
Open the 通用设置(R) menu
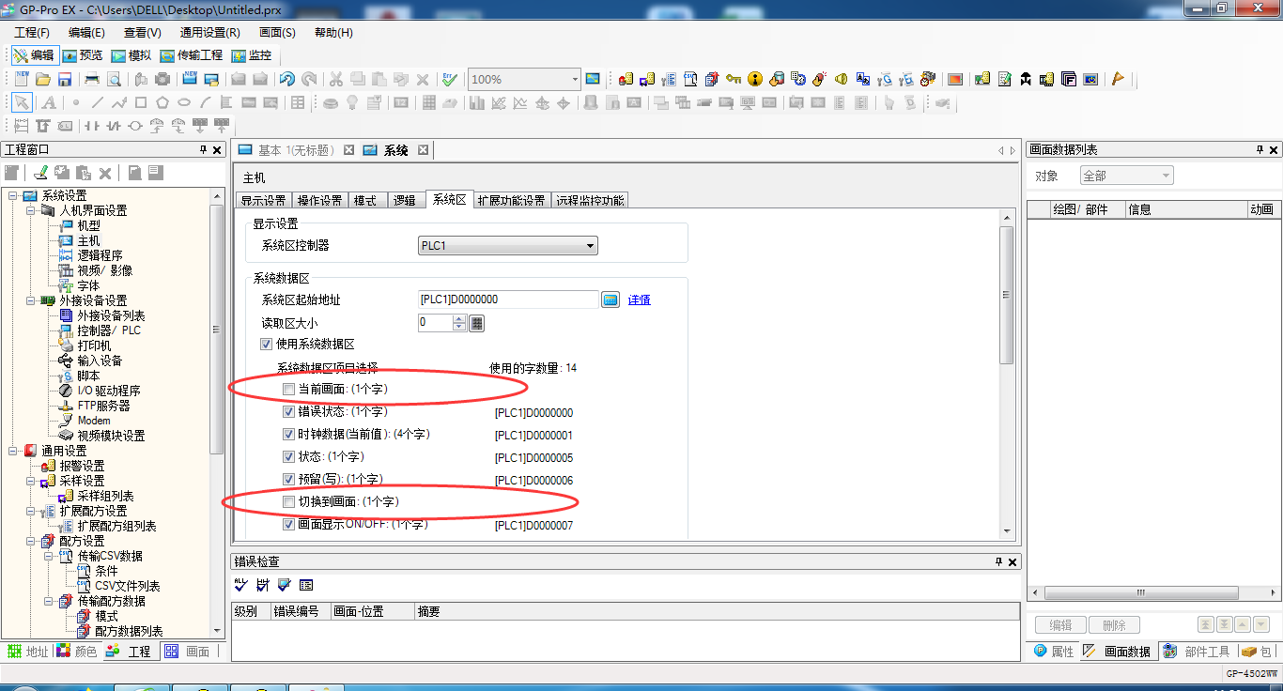[x=209, y=32]
